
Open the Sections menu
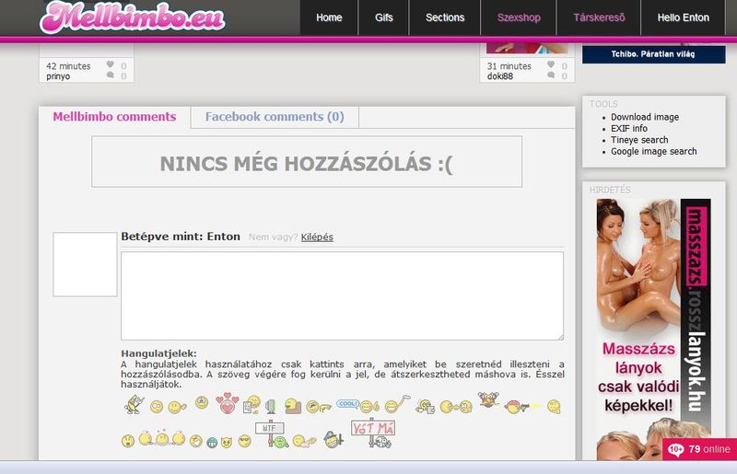click(x=445, y=17)
